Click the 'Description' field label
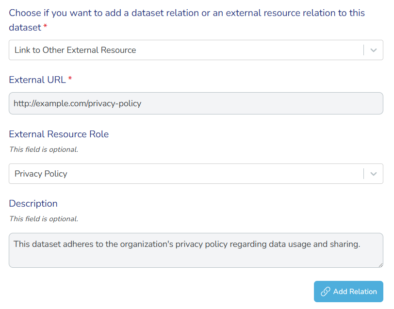Screen dimensions: 394x309 pos(33,203)
